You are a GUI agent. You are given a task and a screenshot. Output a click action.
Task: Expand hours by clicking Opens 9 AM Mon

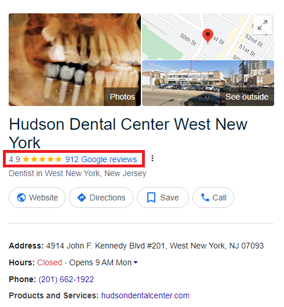[x=100, y=262]
